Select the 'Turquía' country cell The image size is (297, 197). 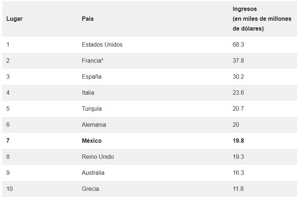tap(92, 109)
